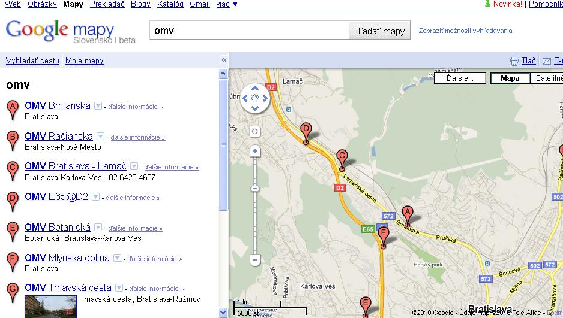
Task: Select map pin A on Brnianska
Action: coord(407,216)
